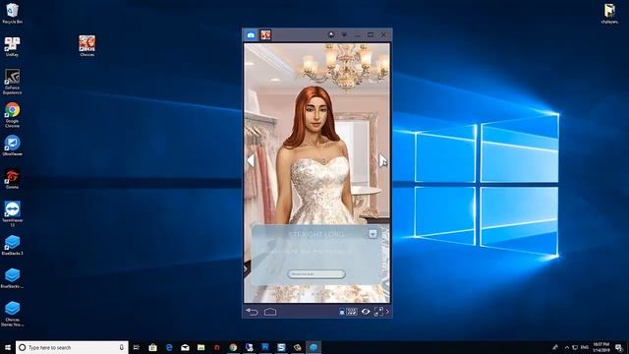The width and height of the screenshot is (629, 354).
Task: Open the second BlueStacks desktop shortcut
Action: click(x=12, y=278)
